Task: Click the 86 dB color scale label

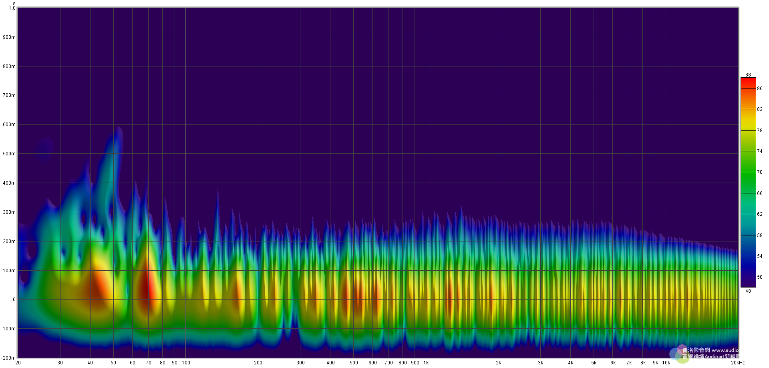Action: (x=760, y=88)
